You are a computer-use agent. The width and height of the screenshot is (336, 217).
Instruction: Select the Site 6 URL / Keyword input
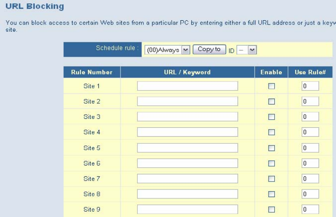(x=187, y=163)
